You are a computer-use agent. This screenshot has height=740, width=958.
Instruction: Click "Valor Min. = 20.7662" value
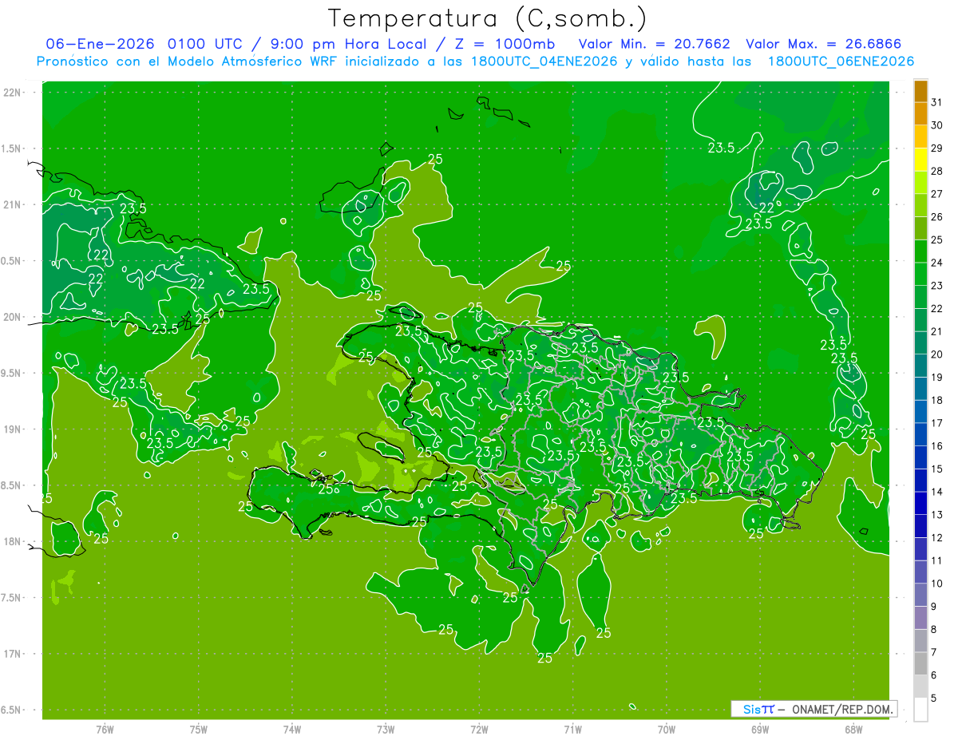(x=654, y=43)
